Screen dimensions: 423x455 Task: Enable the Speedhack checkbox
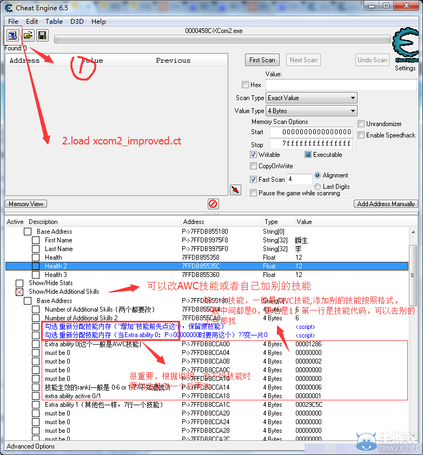point(361,135)
